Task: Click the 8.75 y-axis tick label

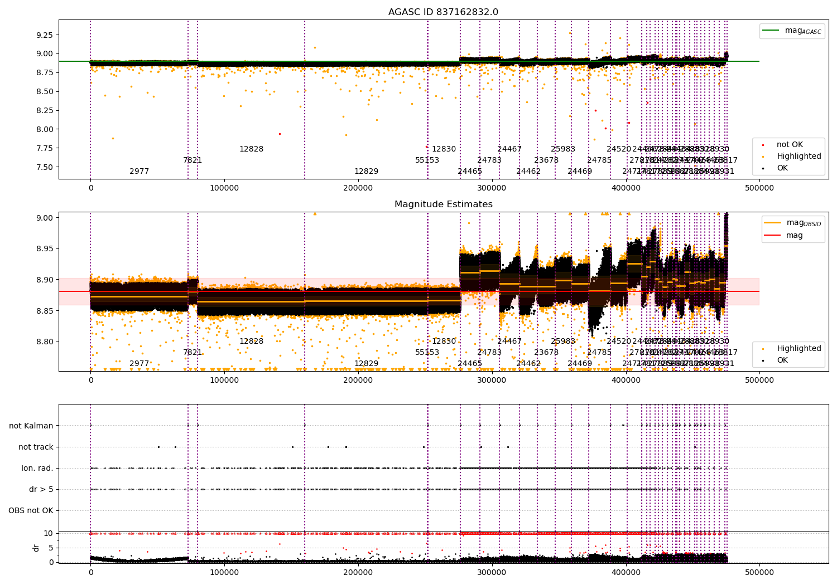Action: (x=44, y=73)
